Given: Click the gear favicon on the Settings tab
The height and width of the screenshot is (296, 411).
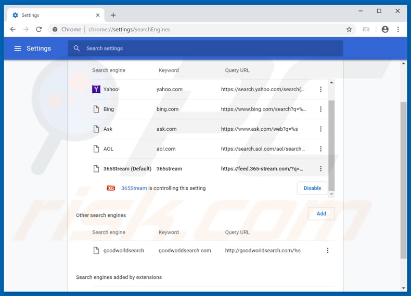Looking at the screenshot, I should coord(15,15).
